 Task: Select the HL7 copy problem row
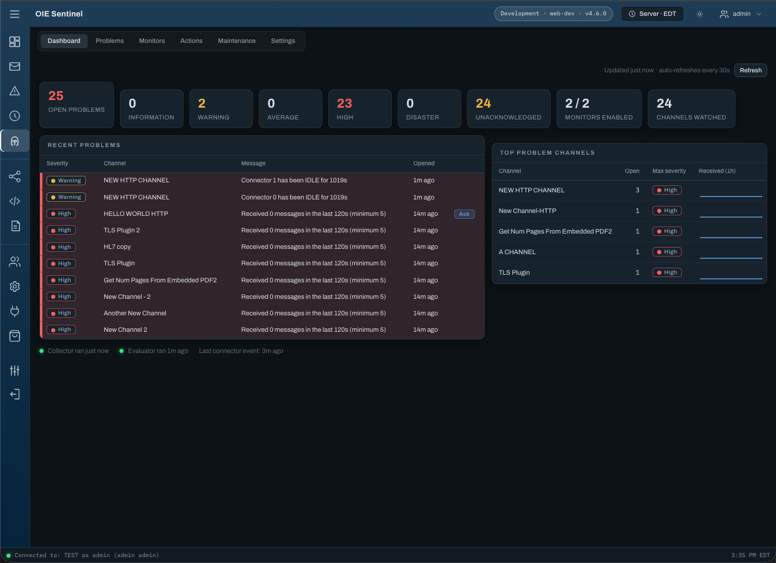coord(262,247)
